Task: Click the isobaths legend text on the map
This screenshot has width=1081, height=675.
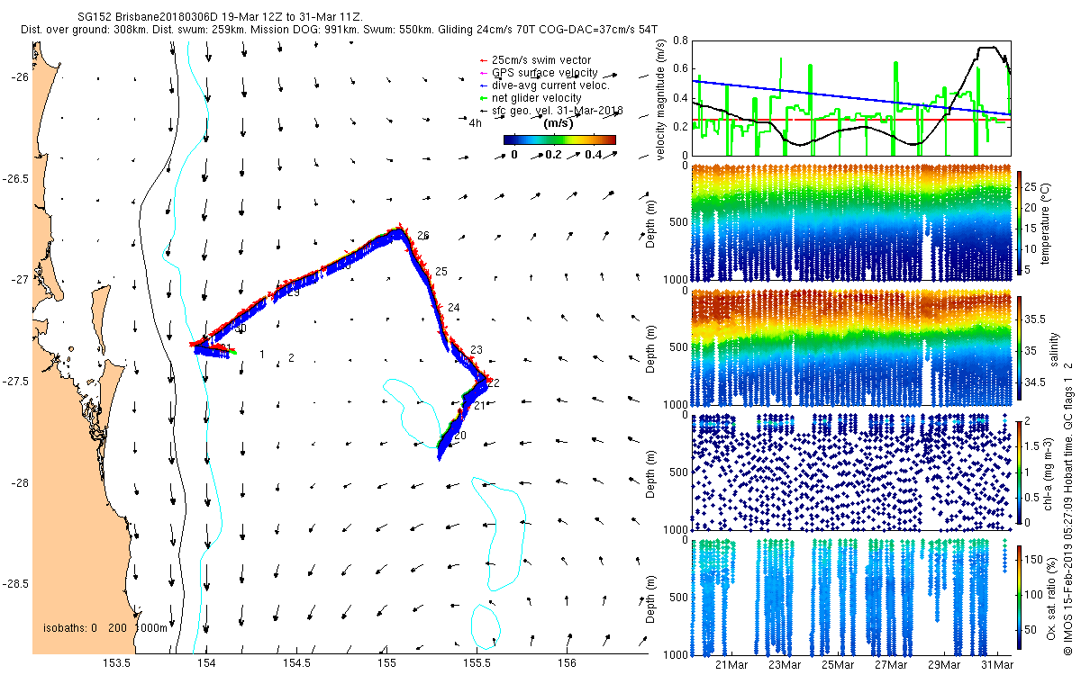Action: coord(104,628)
